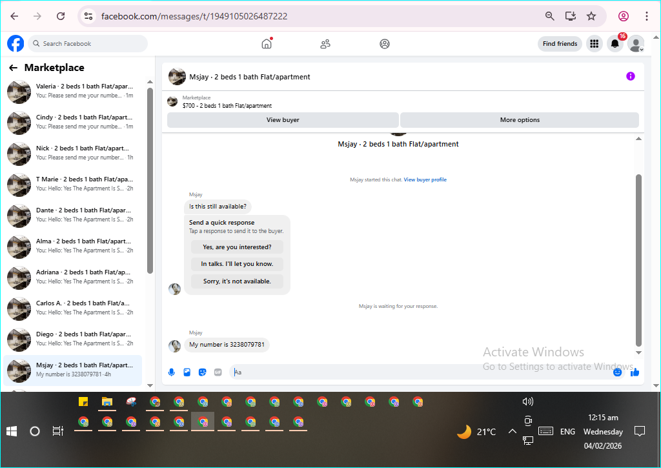Open Valeria's conversation
This screenshot has height=468, width=661.
(x=72, y=92)
